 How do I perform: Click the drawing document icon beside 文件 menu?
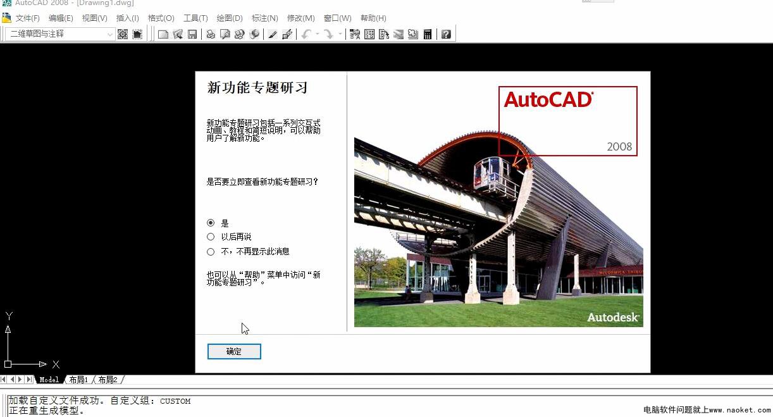tap(6, 18)
